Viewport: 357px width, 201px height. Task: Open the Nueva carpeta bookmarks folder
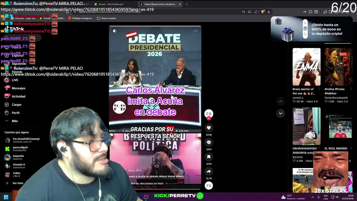tap(106, 18)
